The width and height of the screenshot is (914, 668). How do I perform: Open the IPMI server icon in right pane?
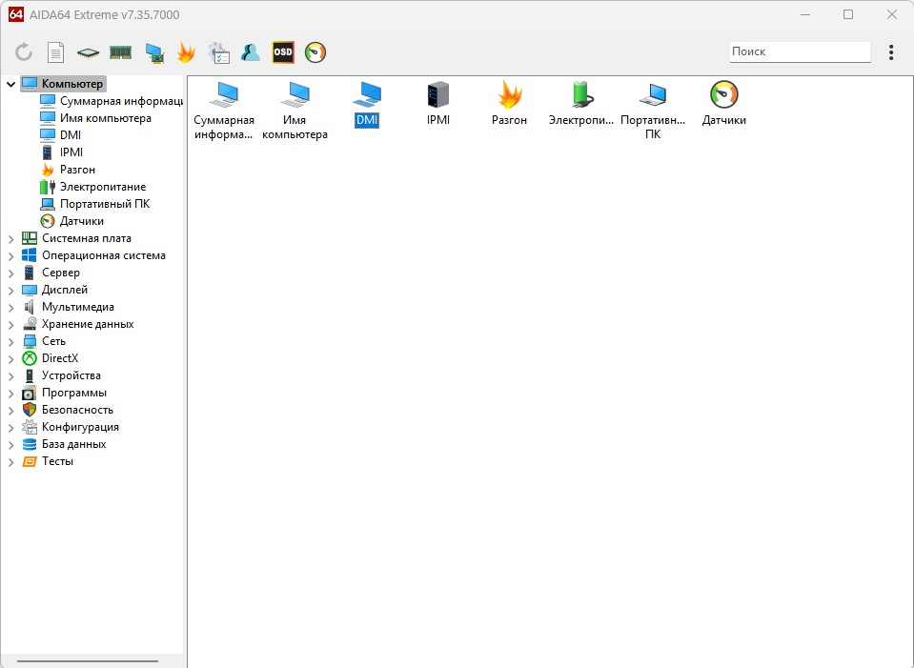438,104
